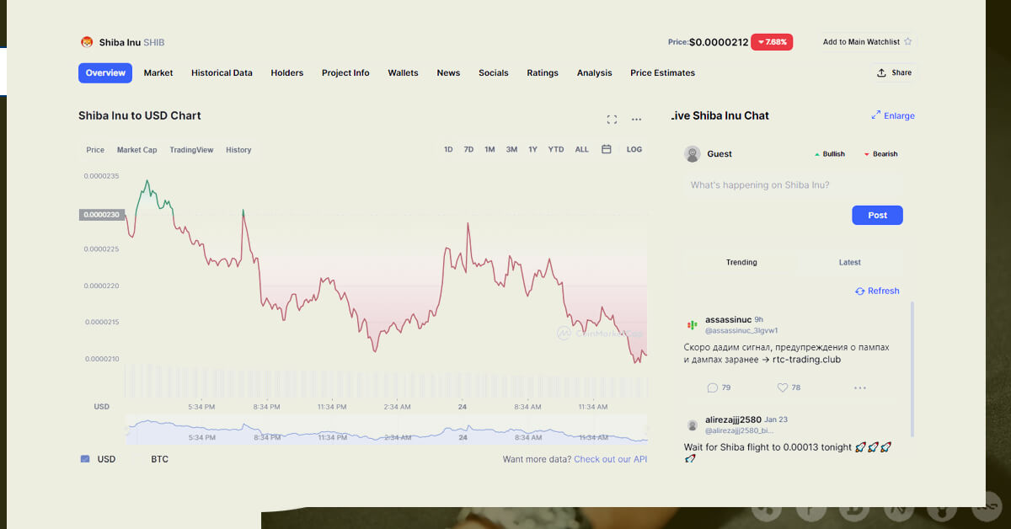Open the Project Info tab
The image size is (1011, 529).
345,73
